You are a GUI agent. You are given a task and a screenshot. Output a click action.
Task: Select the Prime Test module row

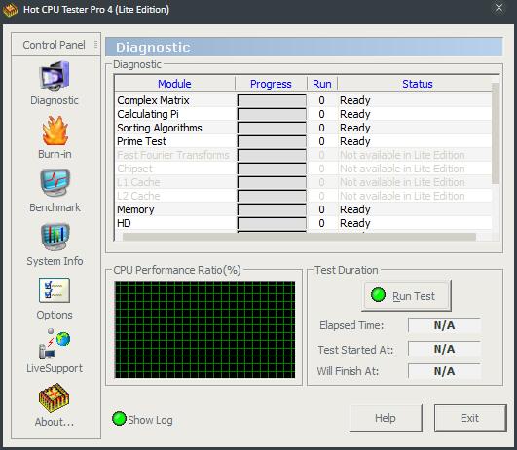tap(303, 141)
